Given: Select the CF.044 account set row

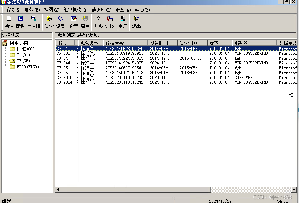Looking at the screenshot, I should [x=176, y=63].
